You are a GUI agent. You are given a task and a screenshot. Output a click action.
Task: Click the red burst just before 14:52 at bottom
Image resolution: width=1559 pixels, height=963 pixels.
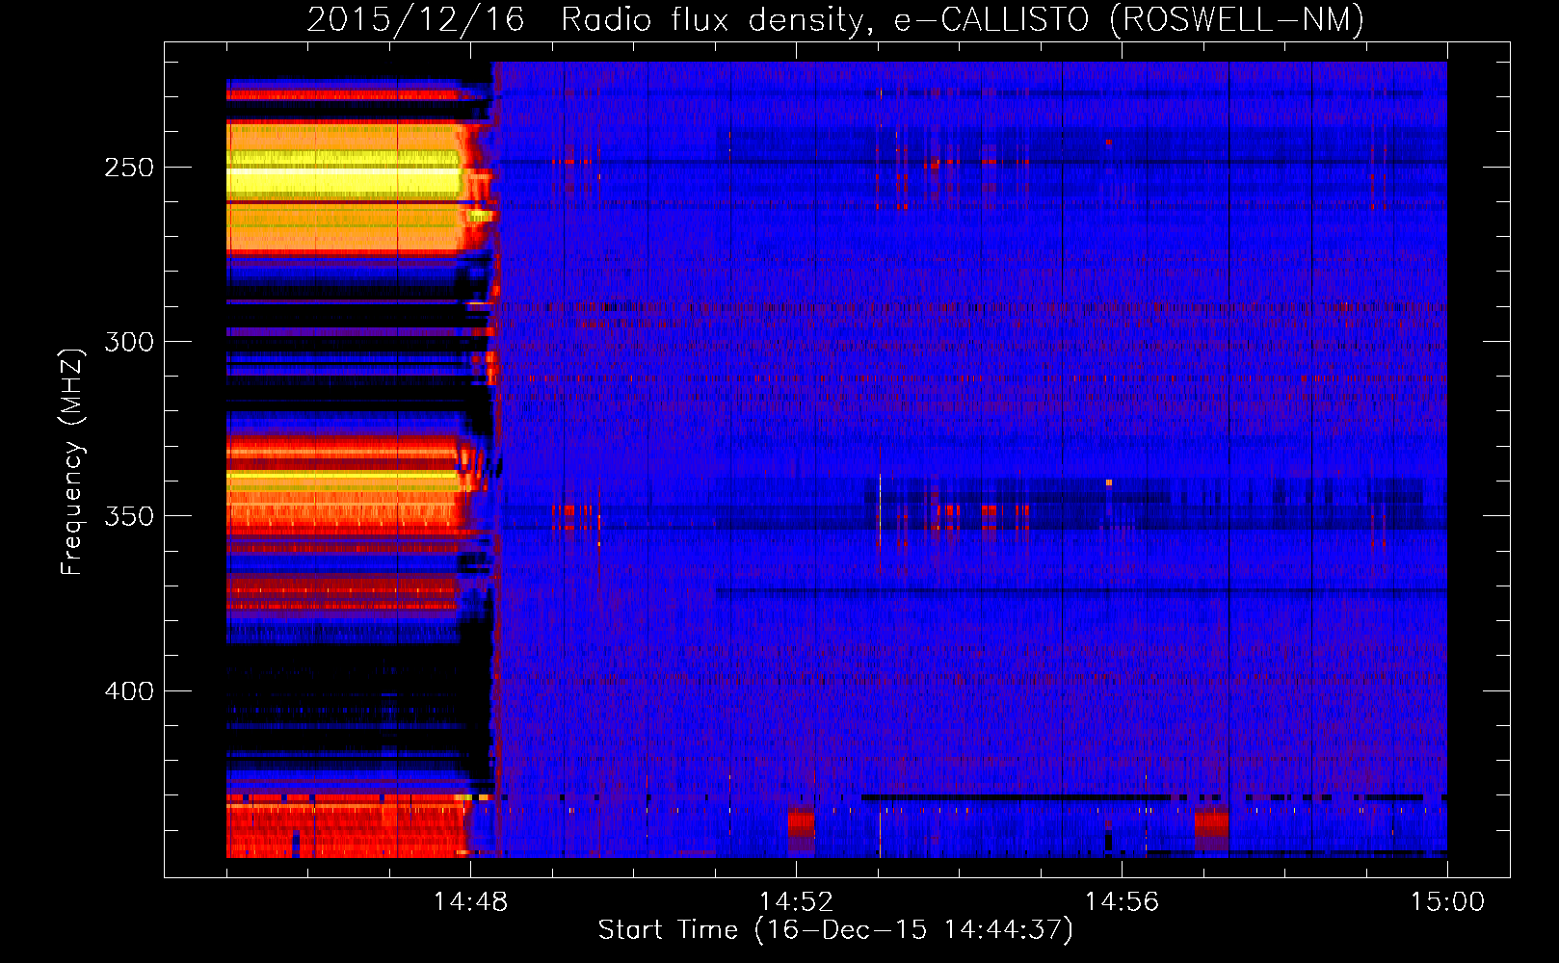(801, 832)
